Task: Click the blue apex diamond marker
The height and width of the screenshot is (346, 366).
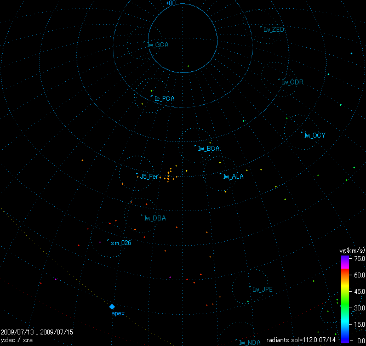Action: pos(112,307)
